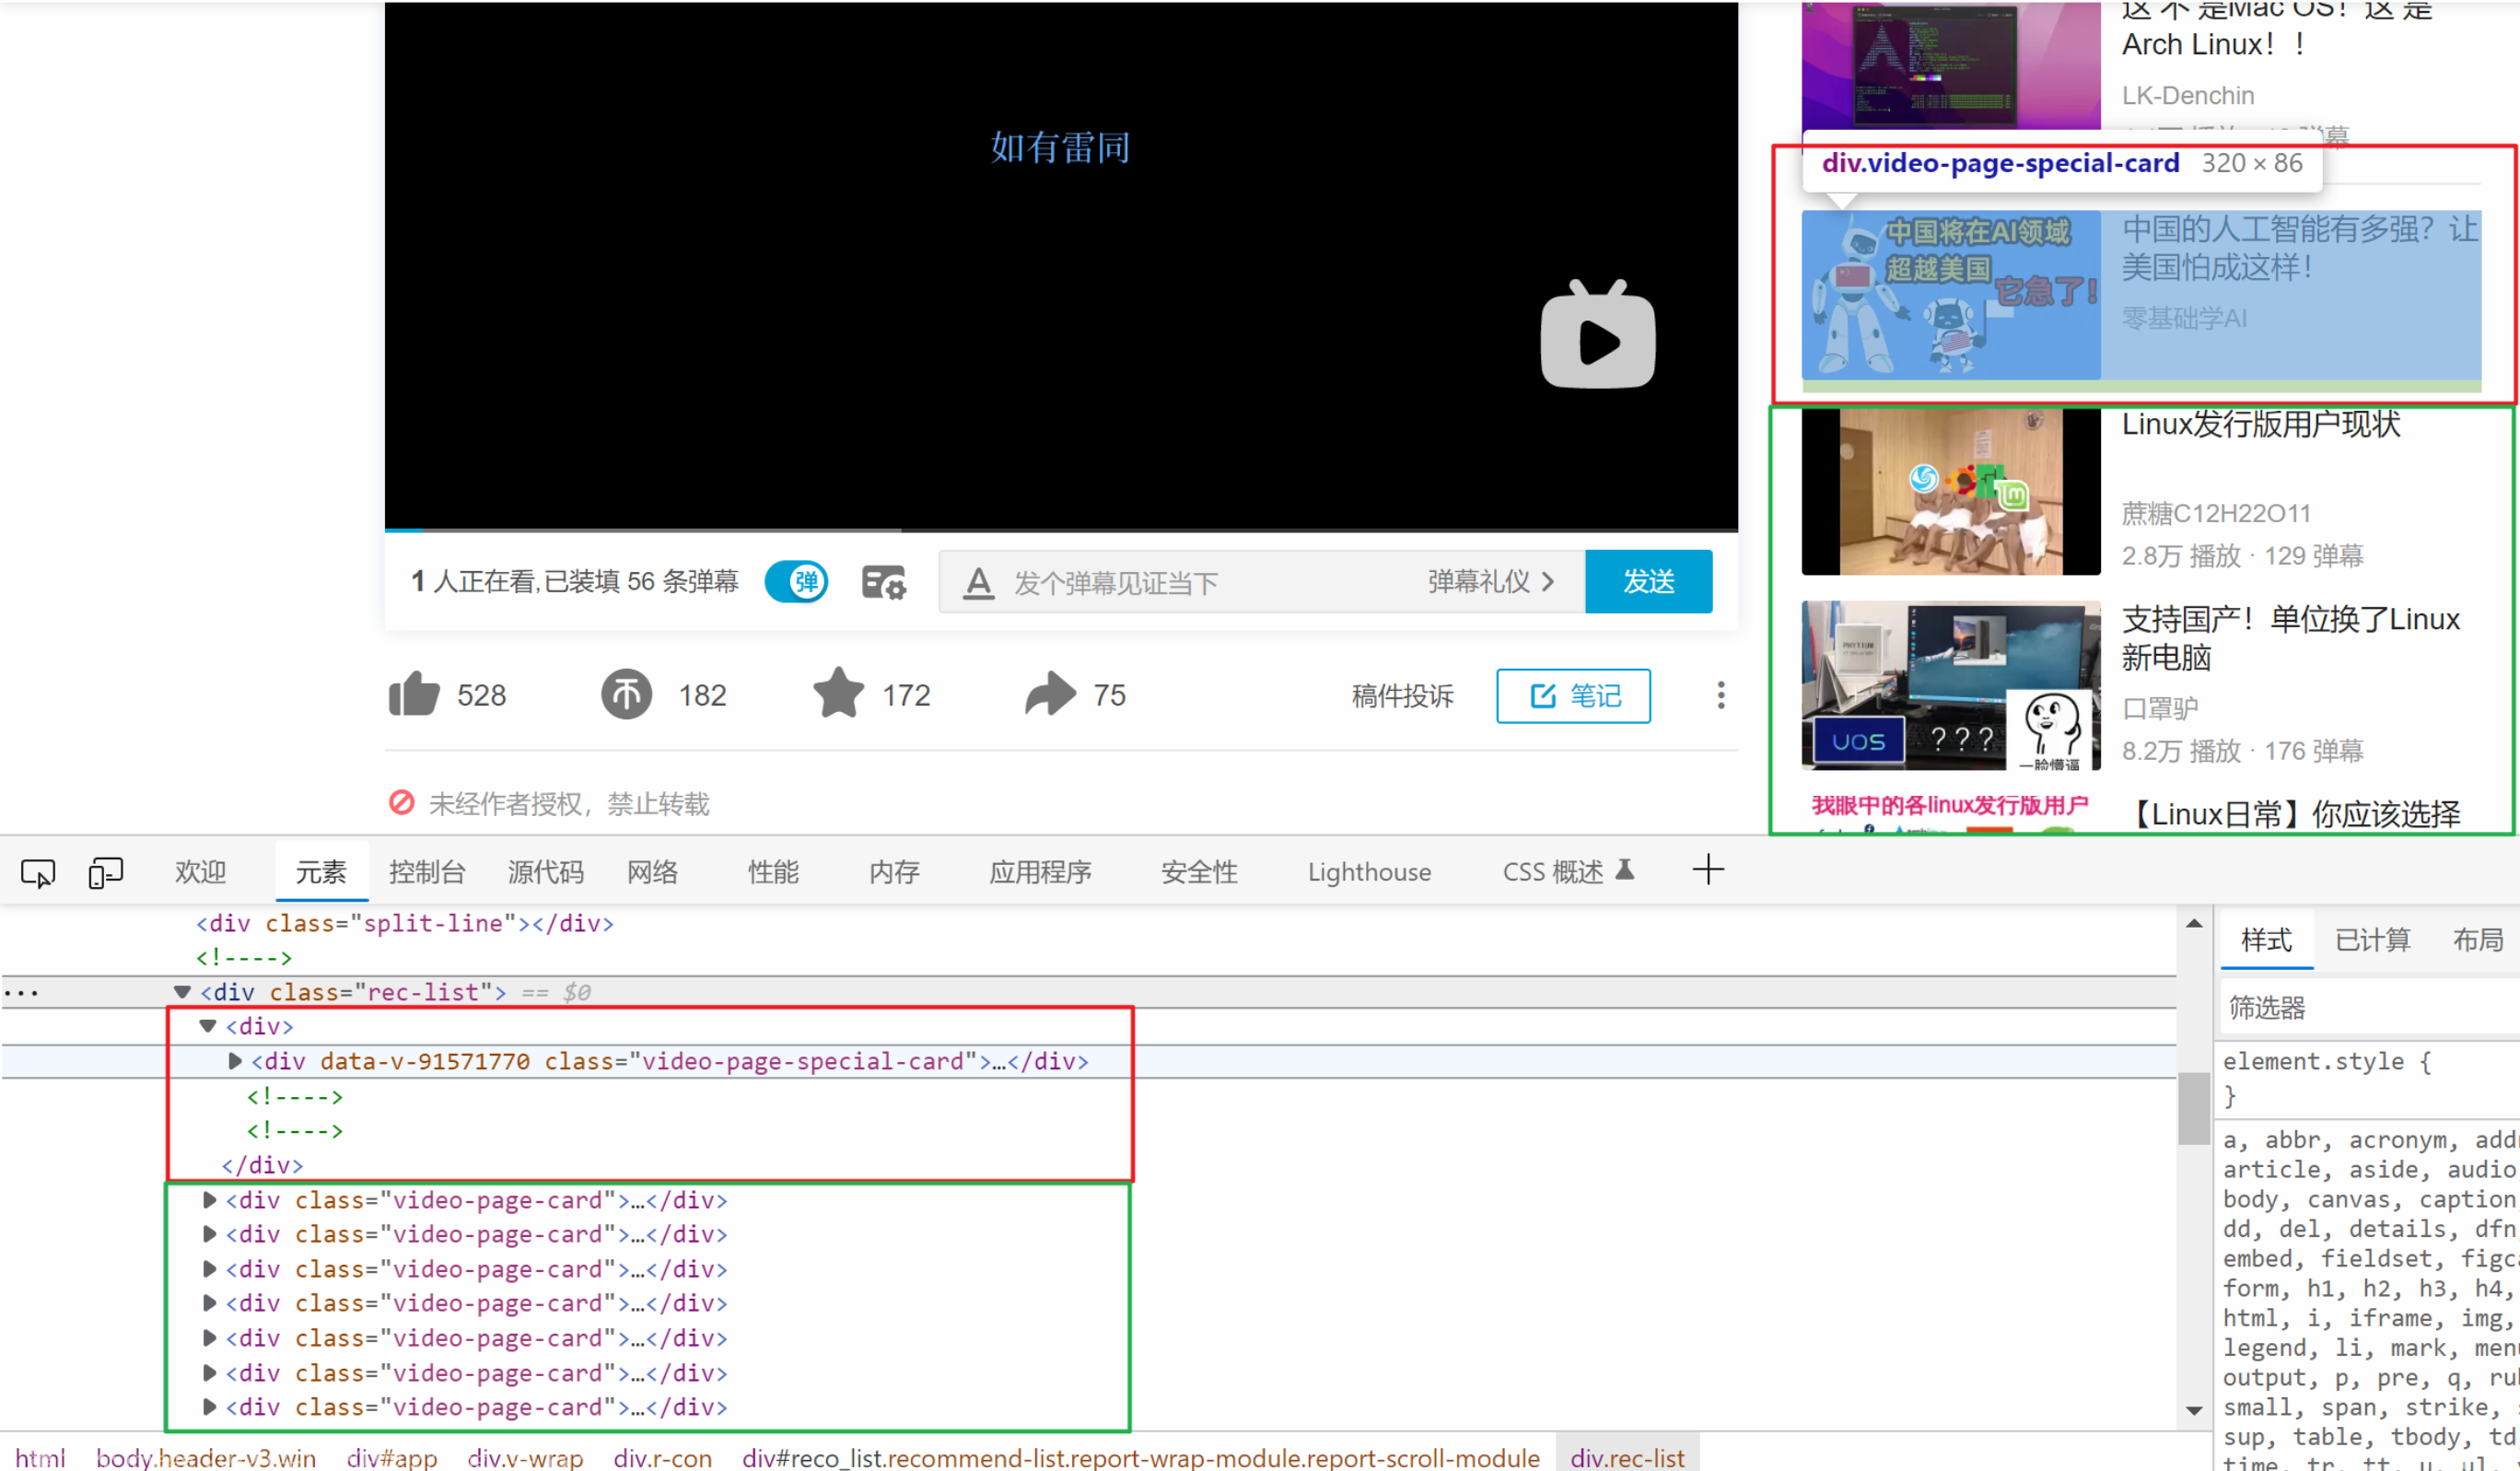Viewport: 2520px width, 1471px height.
Task: Click the favorite star icon showing 172
Action: pyautogui.click(x=840, y=694)
